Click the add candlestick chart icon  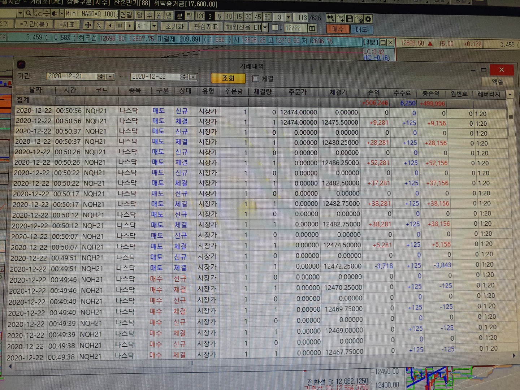(330, 18)
